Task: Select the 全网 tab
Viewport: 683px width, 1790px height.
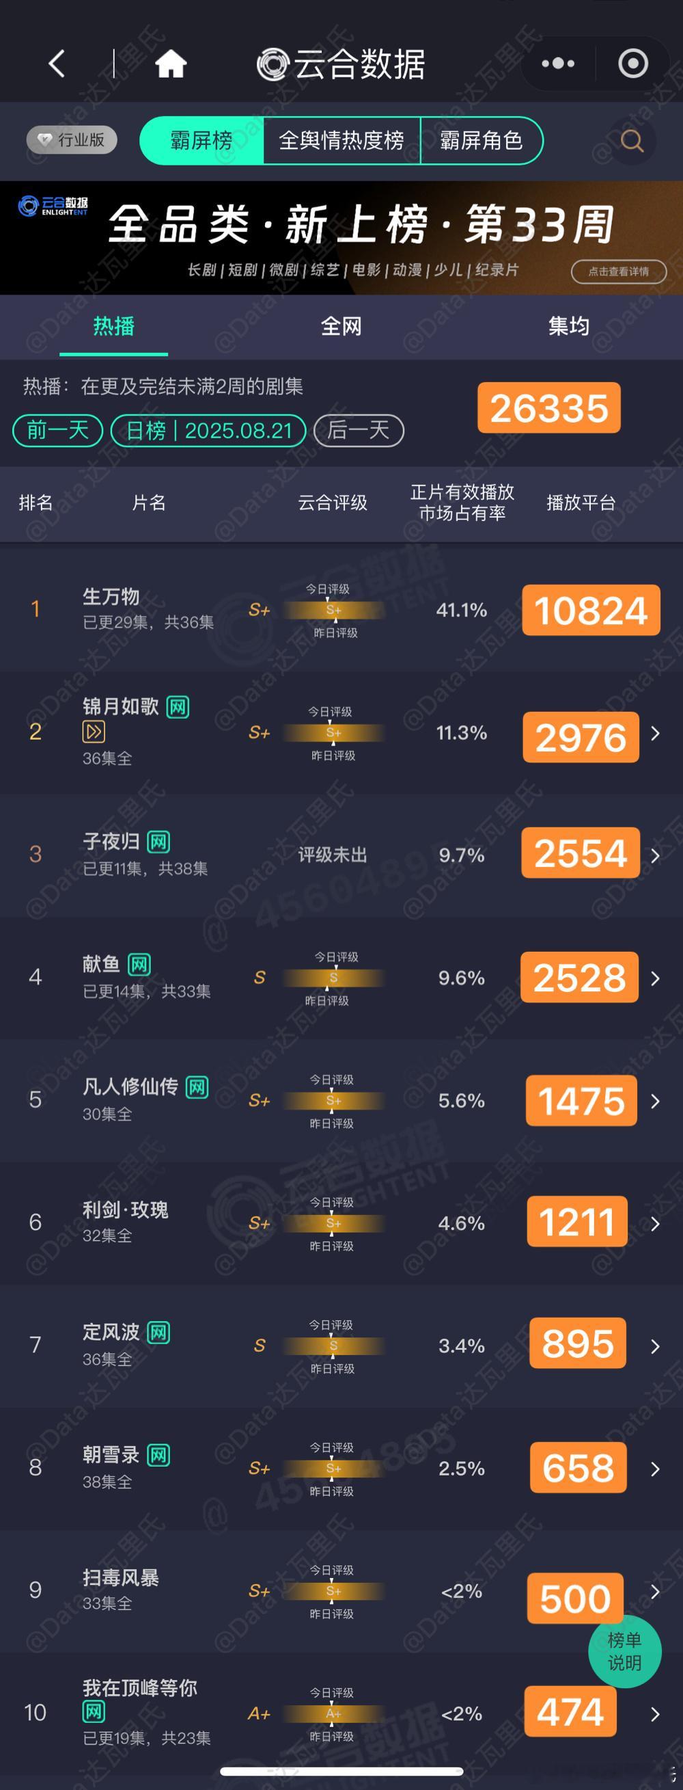Action: [341, 326]
